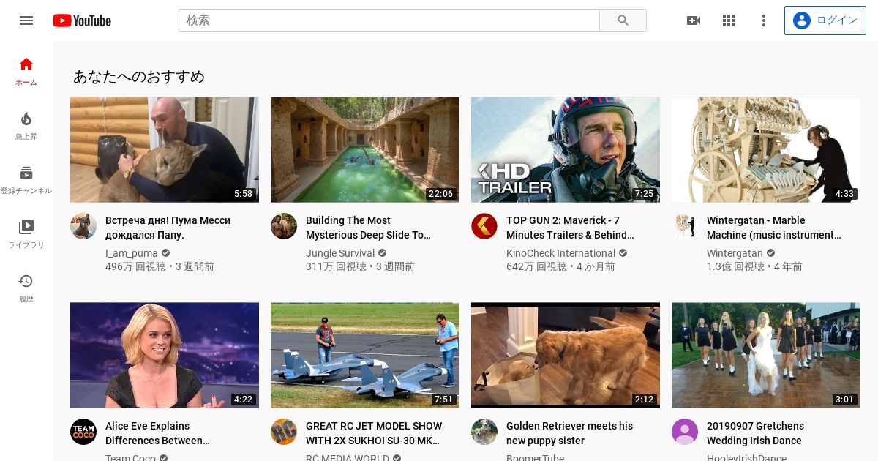Click '1.3億 回視聴・4 年前' text
The image size is (878, 461).
coord(754,267)
